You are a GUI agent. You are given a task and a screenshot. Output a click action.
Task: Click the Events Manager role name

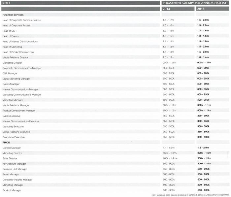coord(11,84)
